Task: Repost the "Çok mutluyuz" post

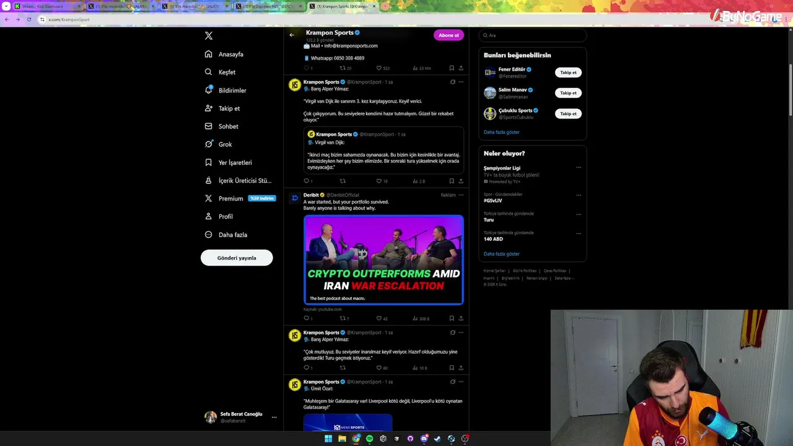Action: tap(343, 368)
